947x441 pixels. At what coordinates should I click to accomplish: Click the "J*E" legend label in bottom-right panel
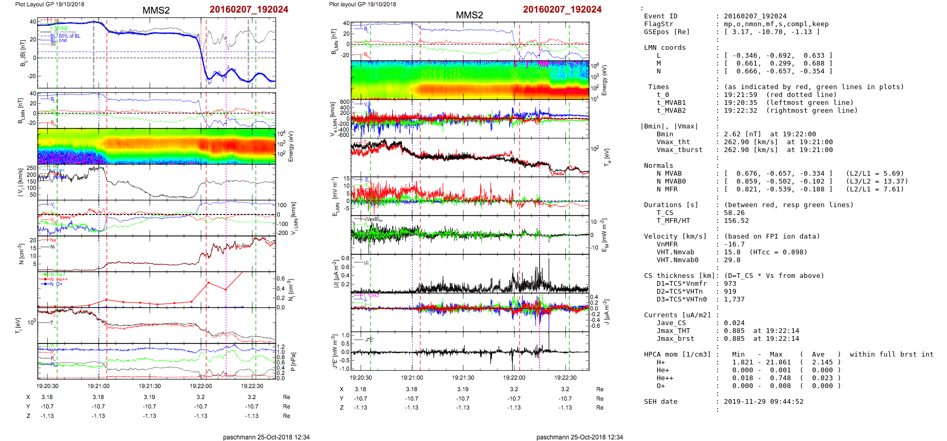[369, 340]
